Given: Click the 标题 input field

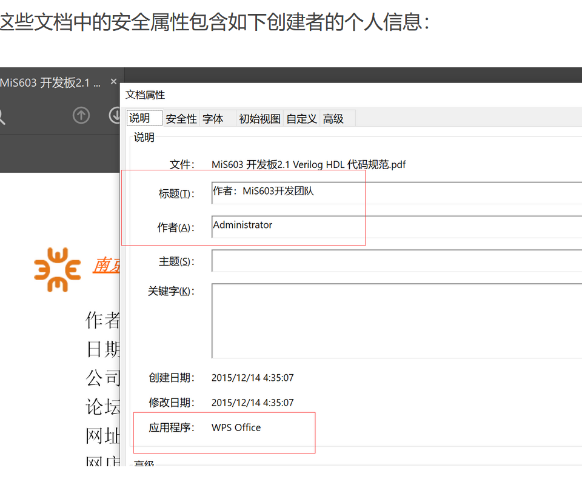Looking at the screenshot, I should (396, 193).
